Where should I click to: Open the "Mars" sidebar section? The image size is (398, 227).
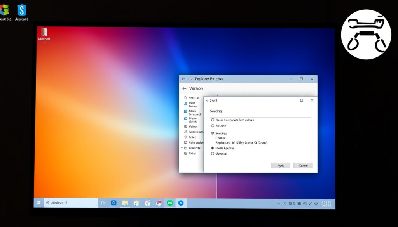coord(192,113)
